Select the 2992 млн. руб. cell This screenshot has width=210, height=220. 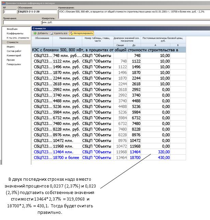tap(67, 90)
